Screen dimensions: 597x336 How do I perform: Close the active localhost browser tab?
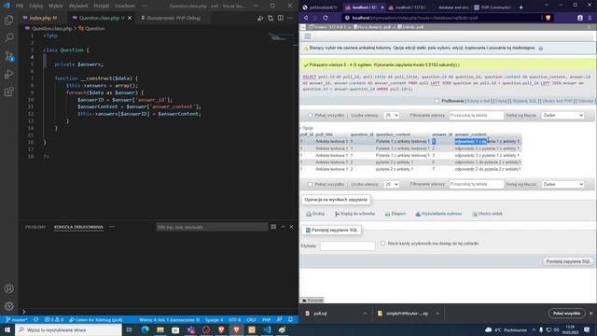pos(382,7)
